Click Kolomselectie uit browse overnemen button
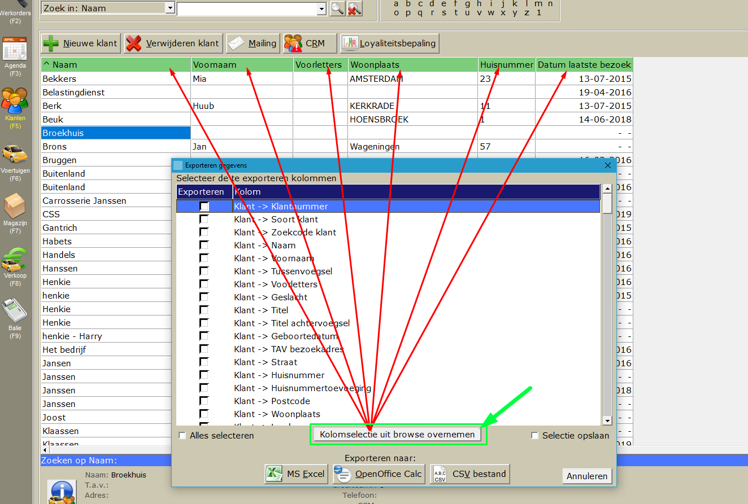Screen dimensions: 748x504 click(397, 435)
